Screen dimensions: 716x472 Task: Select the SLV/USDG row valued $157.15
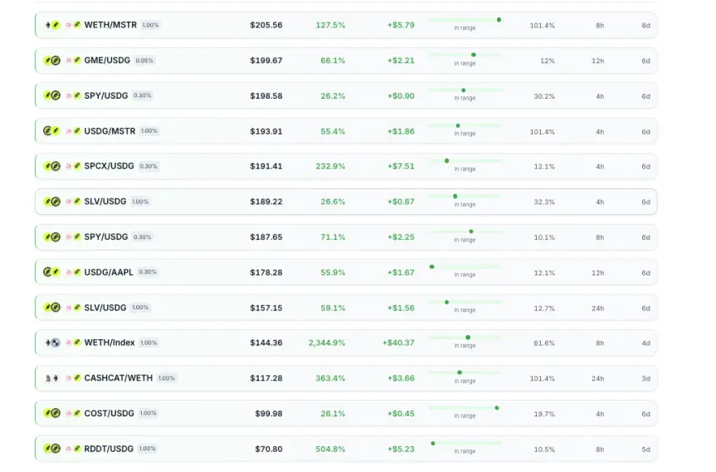click(346, 308)
